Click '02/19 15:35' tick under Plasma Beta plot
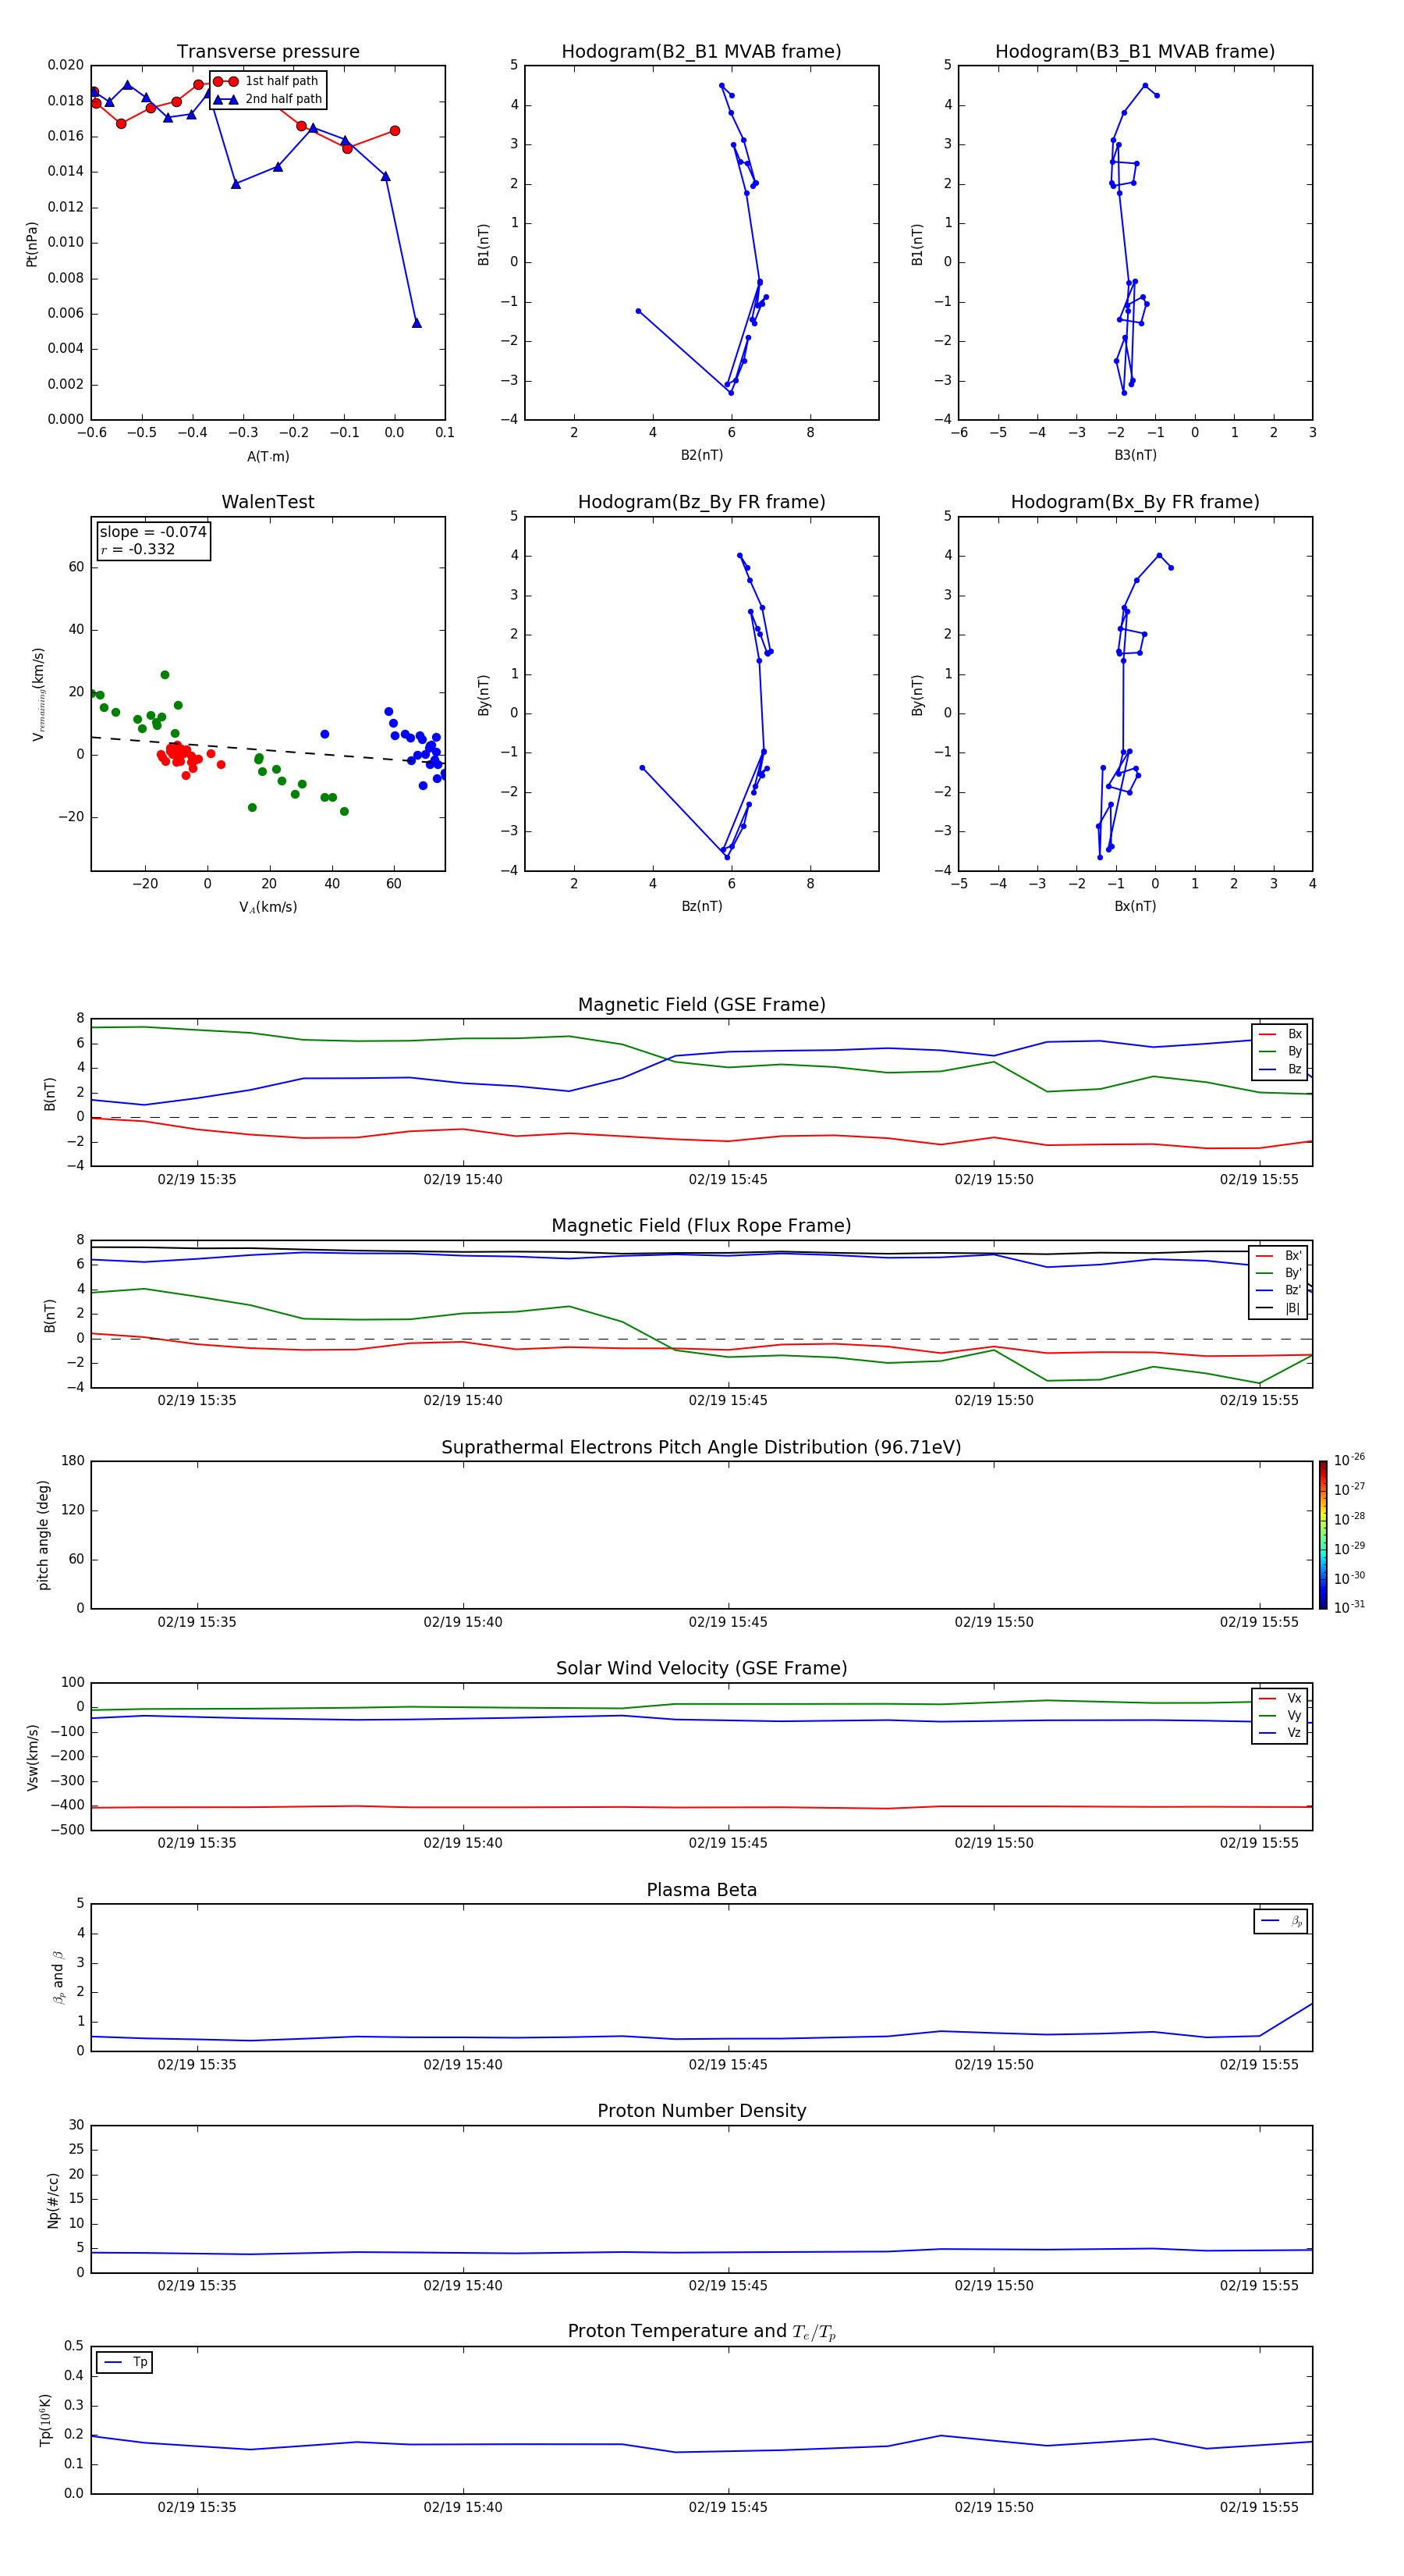 [197, 2064]
